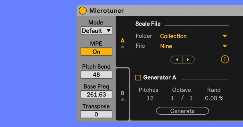Click the Pitch Bend value field 48
The width and height of the screenshot is (243, 127).
[x=96, y=75]
